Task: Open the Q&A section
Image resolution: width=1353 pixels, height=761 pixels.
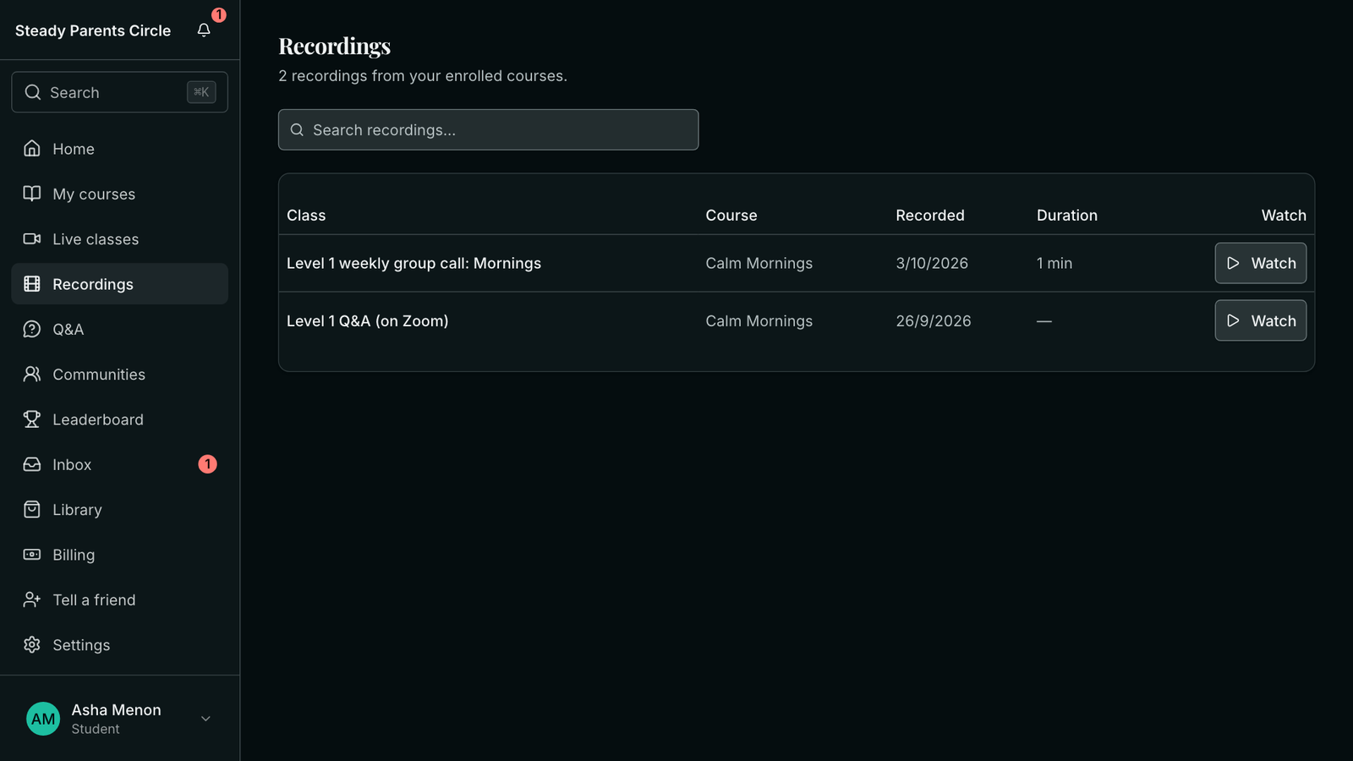Action: [120, 329]
